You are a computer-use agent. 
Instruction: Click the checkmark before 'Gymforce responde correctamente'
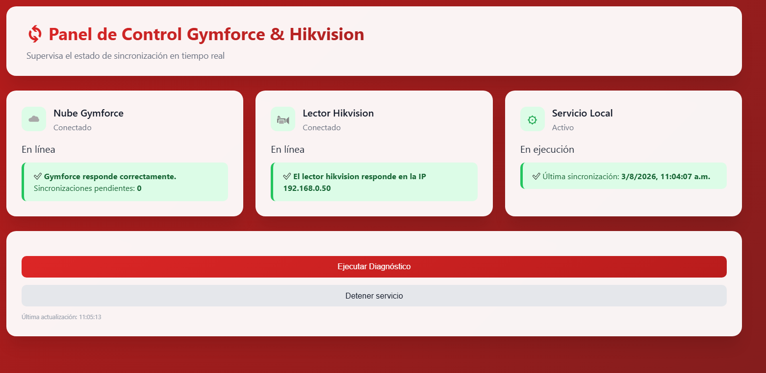pyautogui.click(x=38, y=176)
